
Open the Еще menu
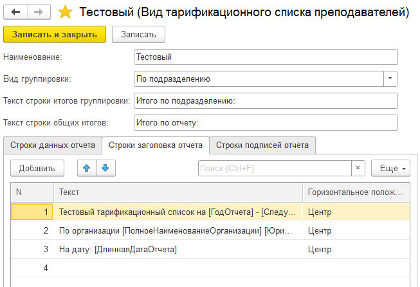(390, 168)
